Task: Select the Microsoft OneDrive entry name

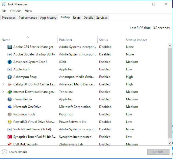Action: (x=27, y=107)
